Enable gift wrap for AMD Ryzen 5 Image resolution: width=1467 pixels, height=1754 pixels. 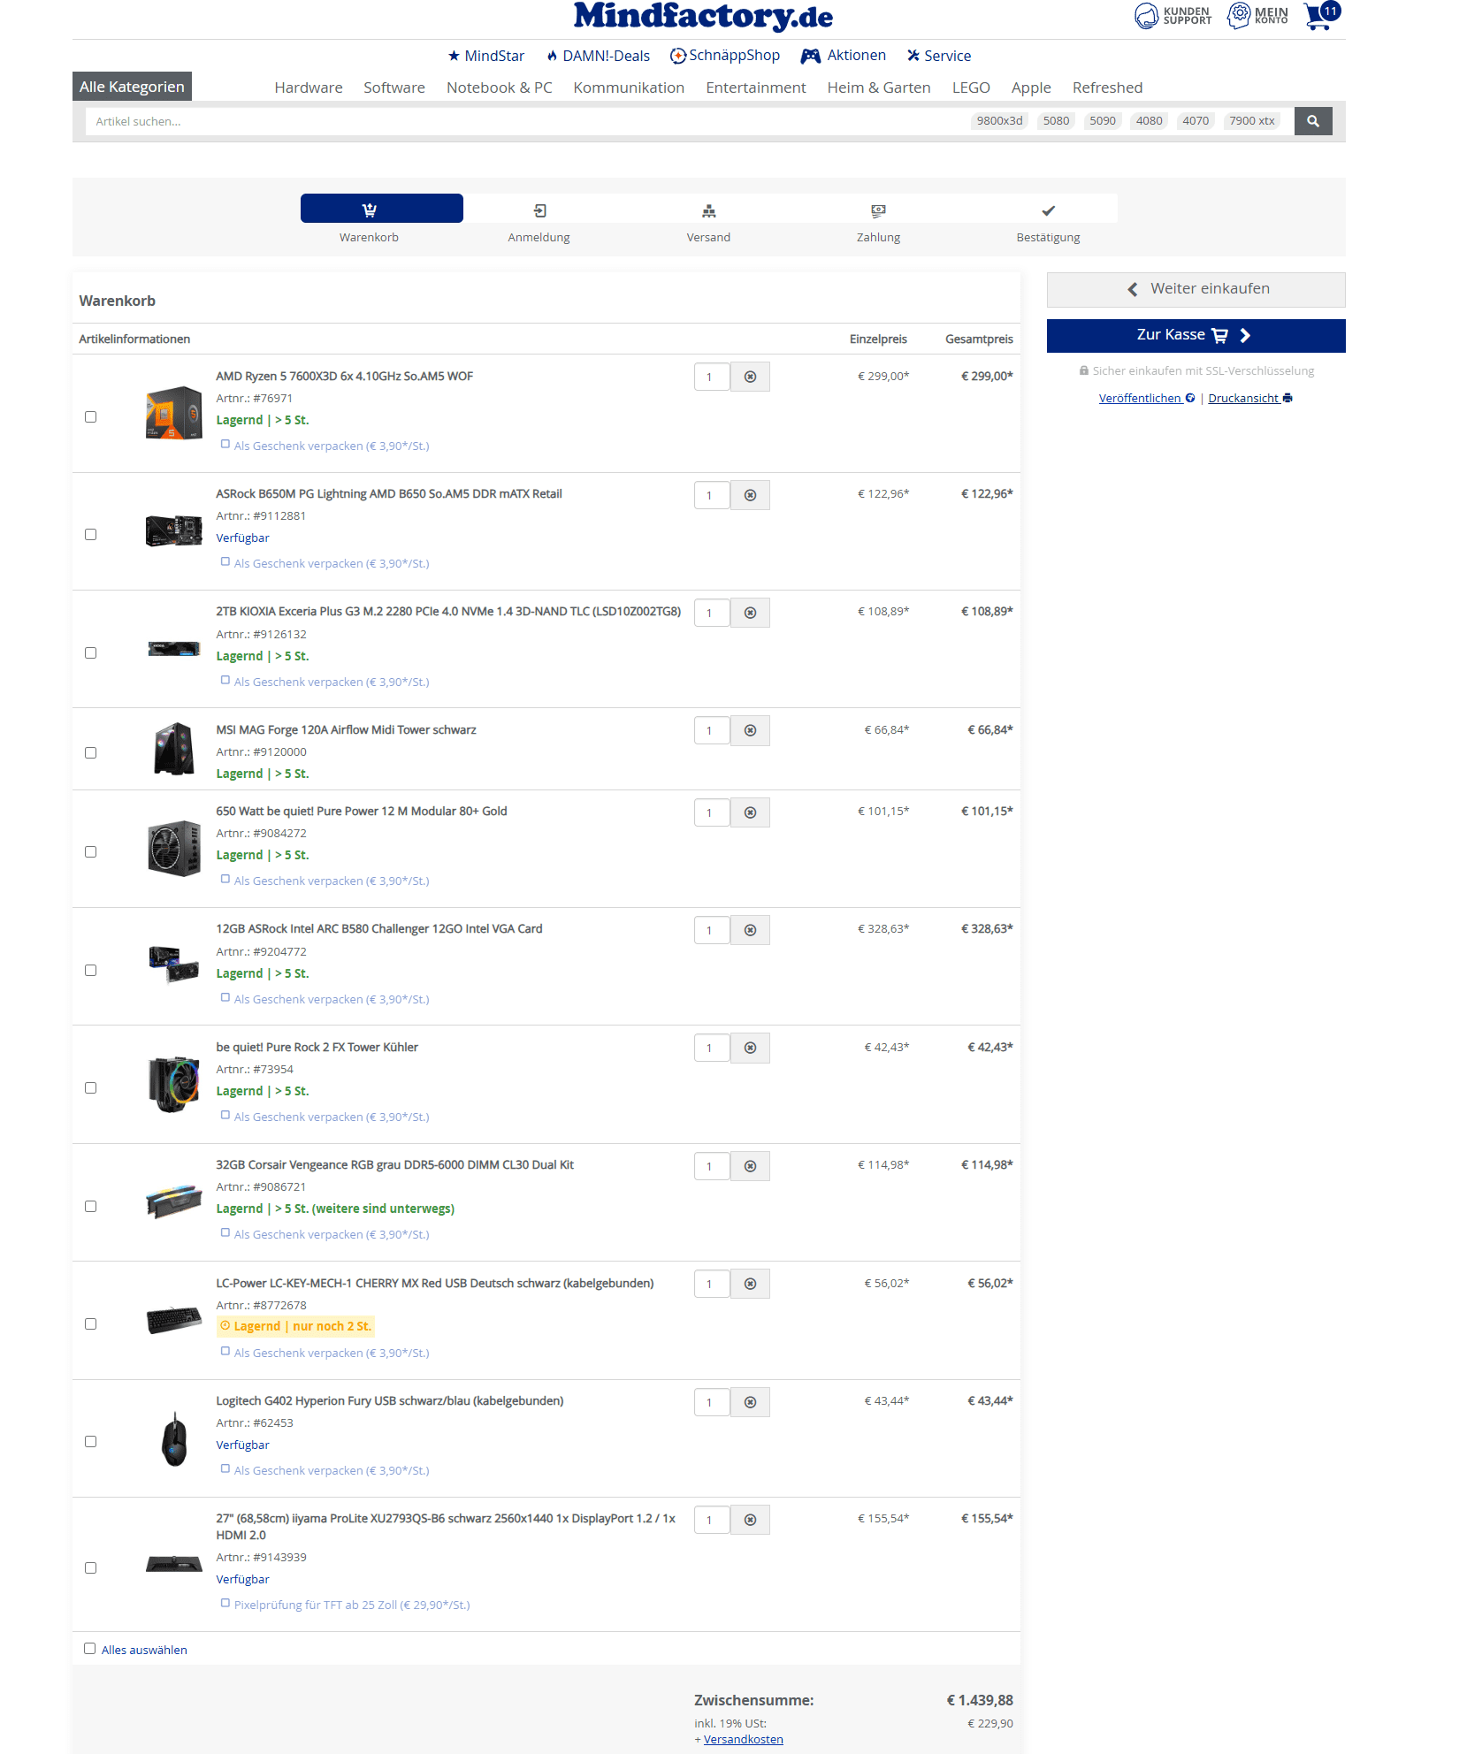pyautogui.click(x=225, y=445)
